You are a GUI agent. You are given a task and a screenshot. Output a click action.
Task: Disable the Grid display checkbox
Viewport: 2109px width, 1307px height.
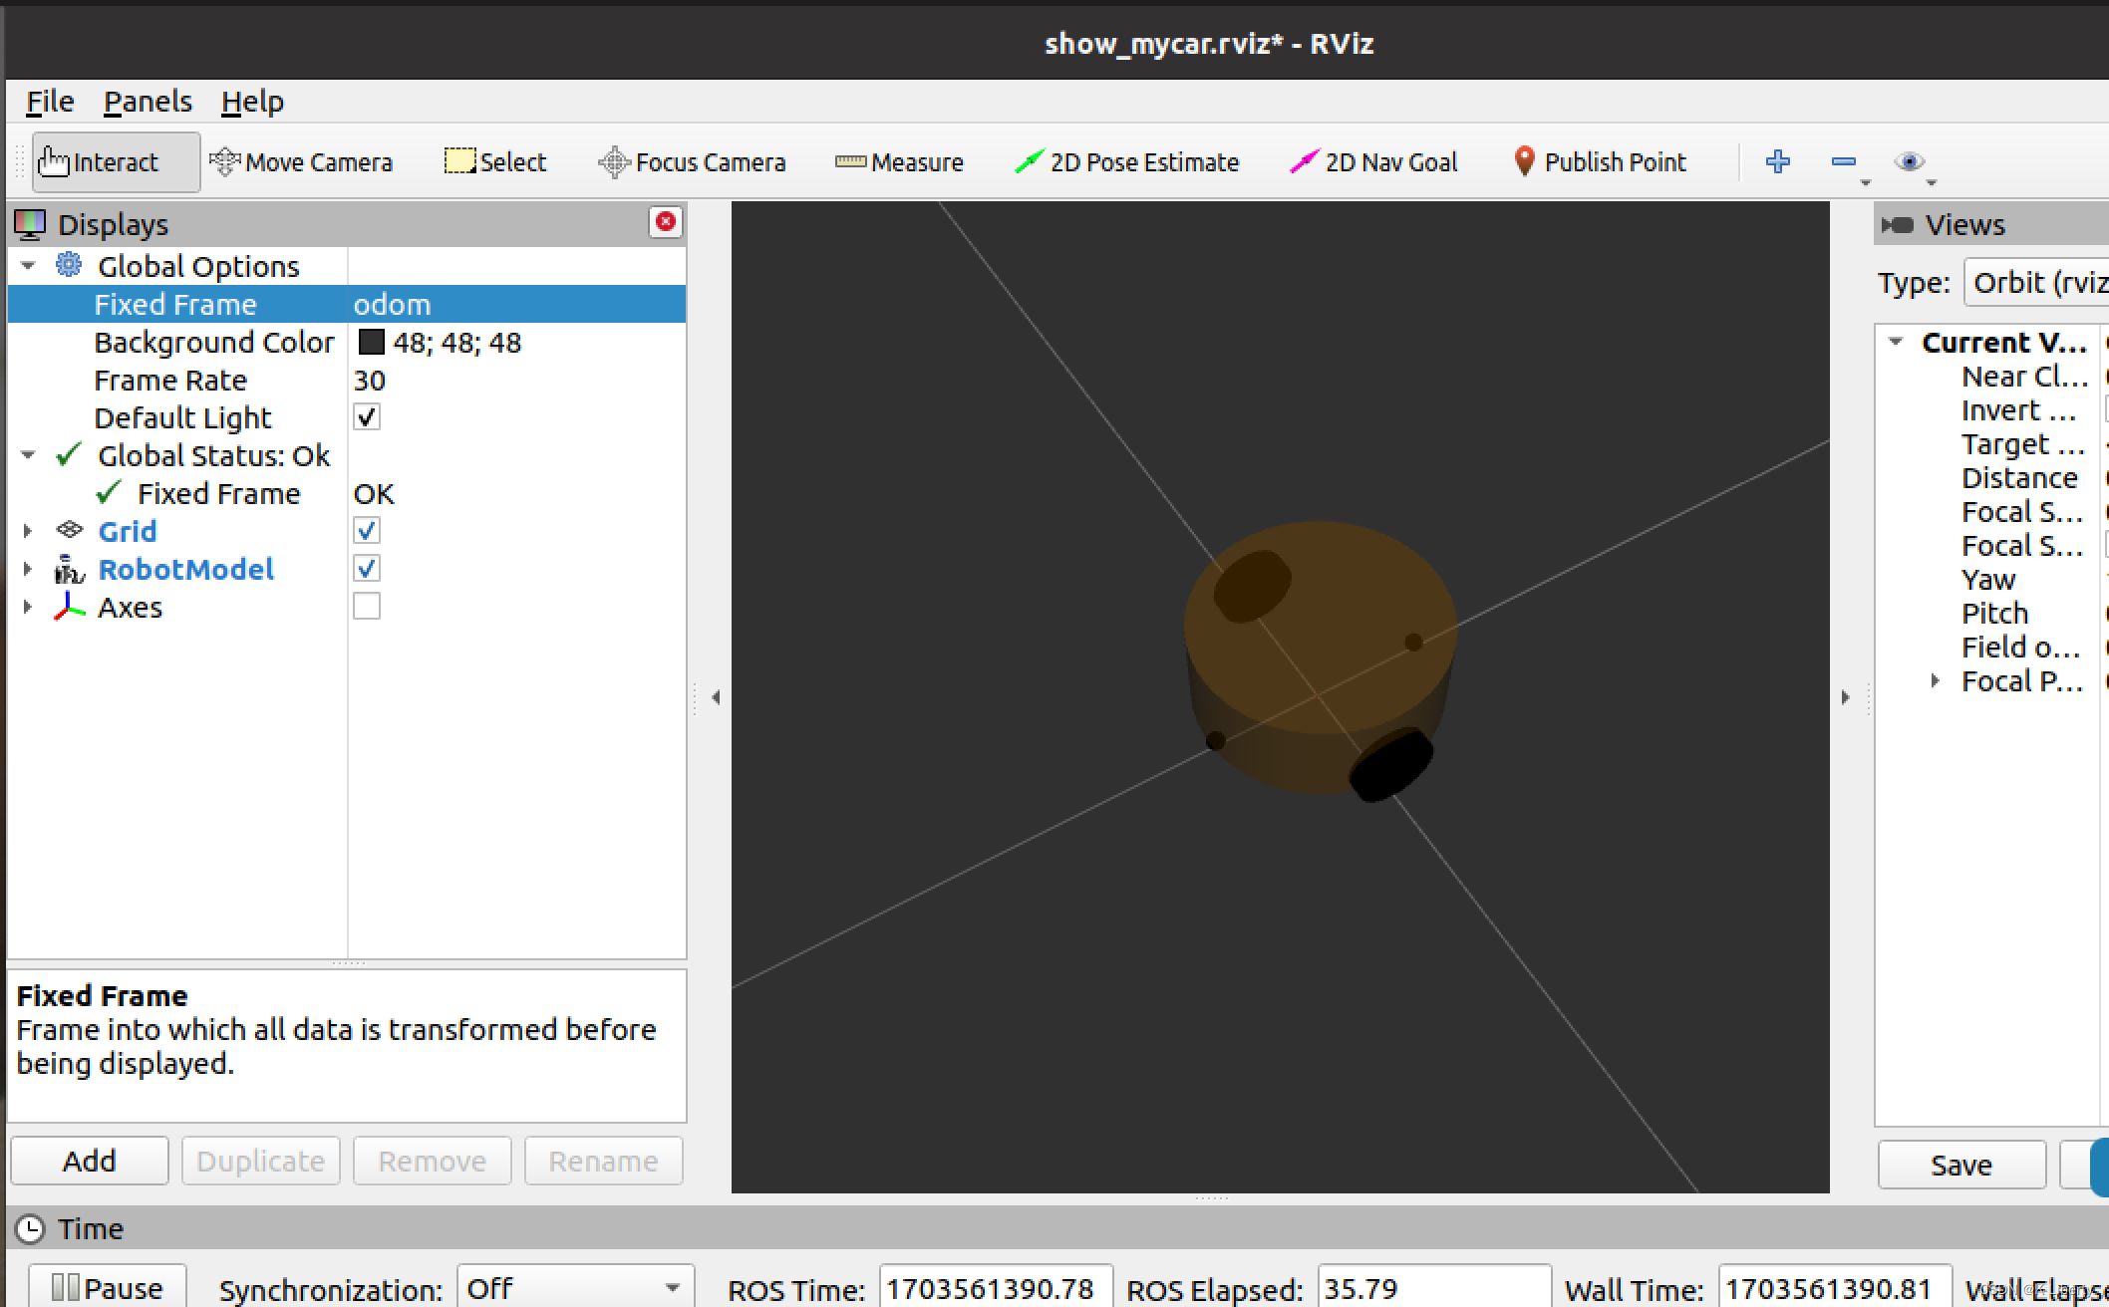click(x=367, y=531)
